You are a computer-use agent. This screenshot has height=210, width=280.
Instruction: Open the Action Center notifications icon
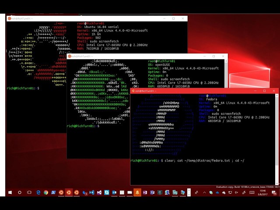click(x=274, y=192)
